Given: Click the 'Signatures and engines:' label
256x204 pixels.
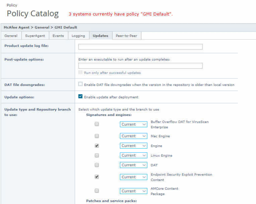Looking at the screenshot, I should [109, 115].
